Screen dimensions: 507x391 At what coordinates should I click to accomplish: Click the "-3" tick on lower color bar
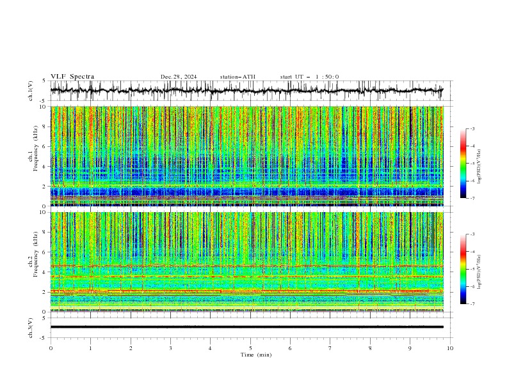pyautogui.click(x=472, y=234)
